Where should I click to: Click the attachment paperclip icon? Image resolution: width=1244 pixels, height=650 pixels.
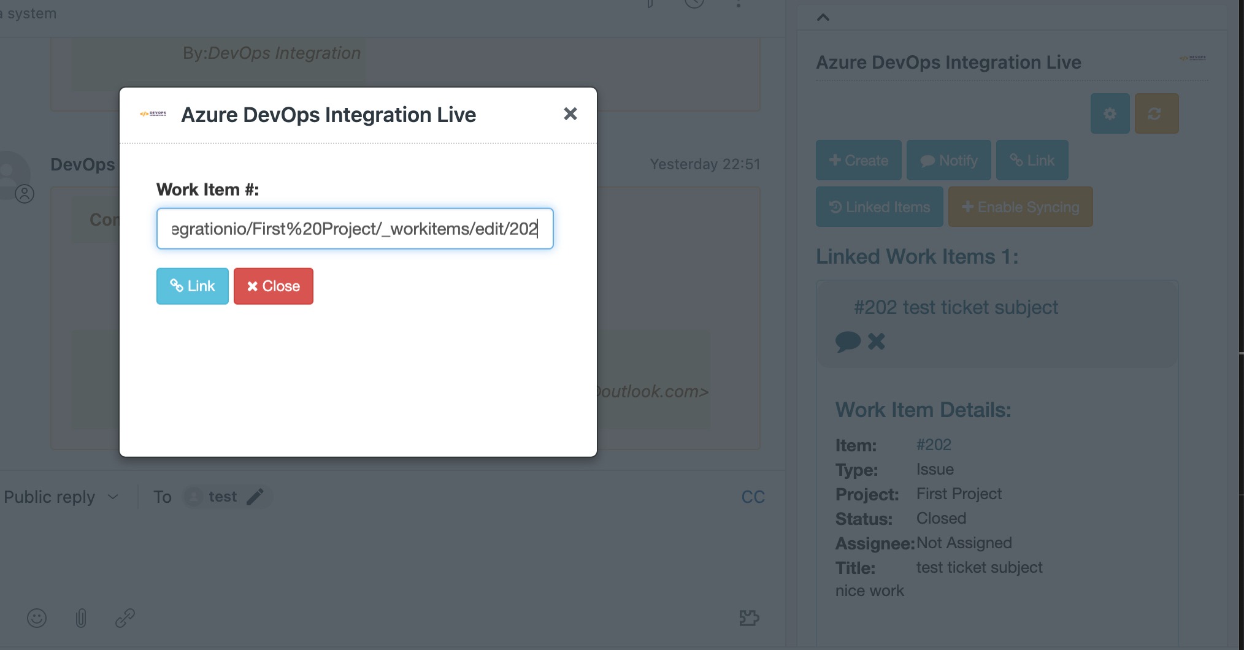coord(81,617)
